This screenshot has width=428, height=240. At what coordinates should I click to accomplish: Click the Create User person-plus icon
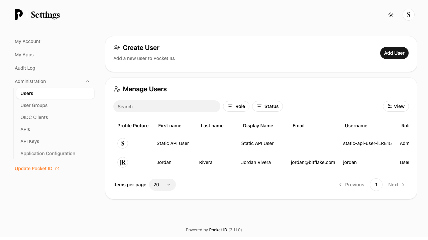[x=117, y=48]
